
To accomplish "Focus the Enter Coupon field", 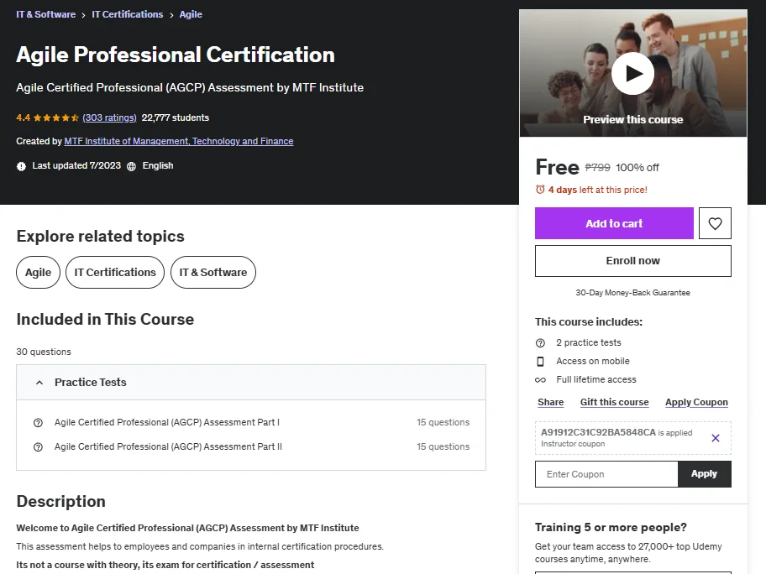I will pyautogui.click(x=606, y=474).
